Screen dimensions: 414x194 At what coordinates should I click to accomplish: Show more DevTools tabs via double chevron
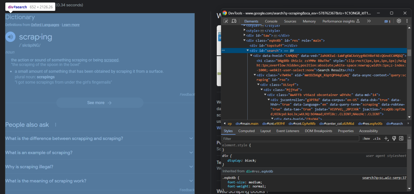coord(369,21)
